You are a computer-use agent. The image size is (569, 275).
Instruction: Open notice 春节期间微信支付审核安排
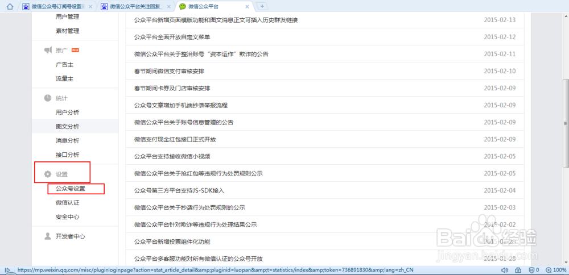[169, 71]
